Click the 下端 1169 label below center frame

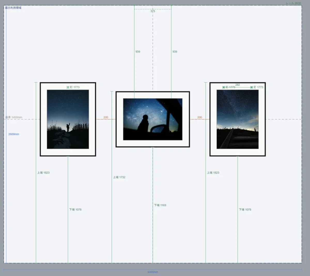click(x=160, y=205)
